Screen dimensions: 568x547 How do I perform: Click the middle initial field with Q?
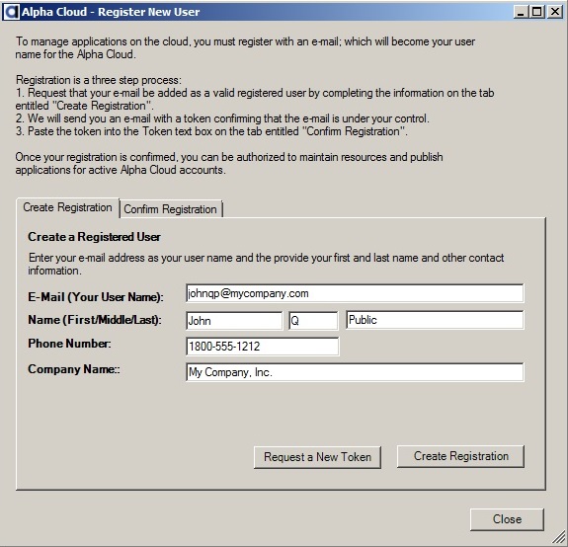pyautogui.click(x=313, y=320)
